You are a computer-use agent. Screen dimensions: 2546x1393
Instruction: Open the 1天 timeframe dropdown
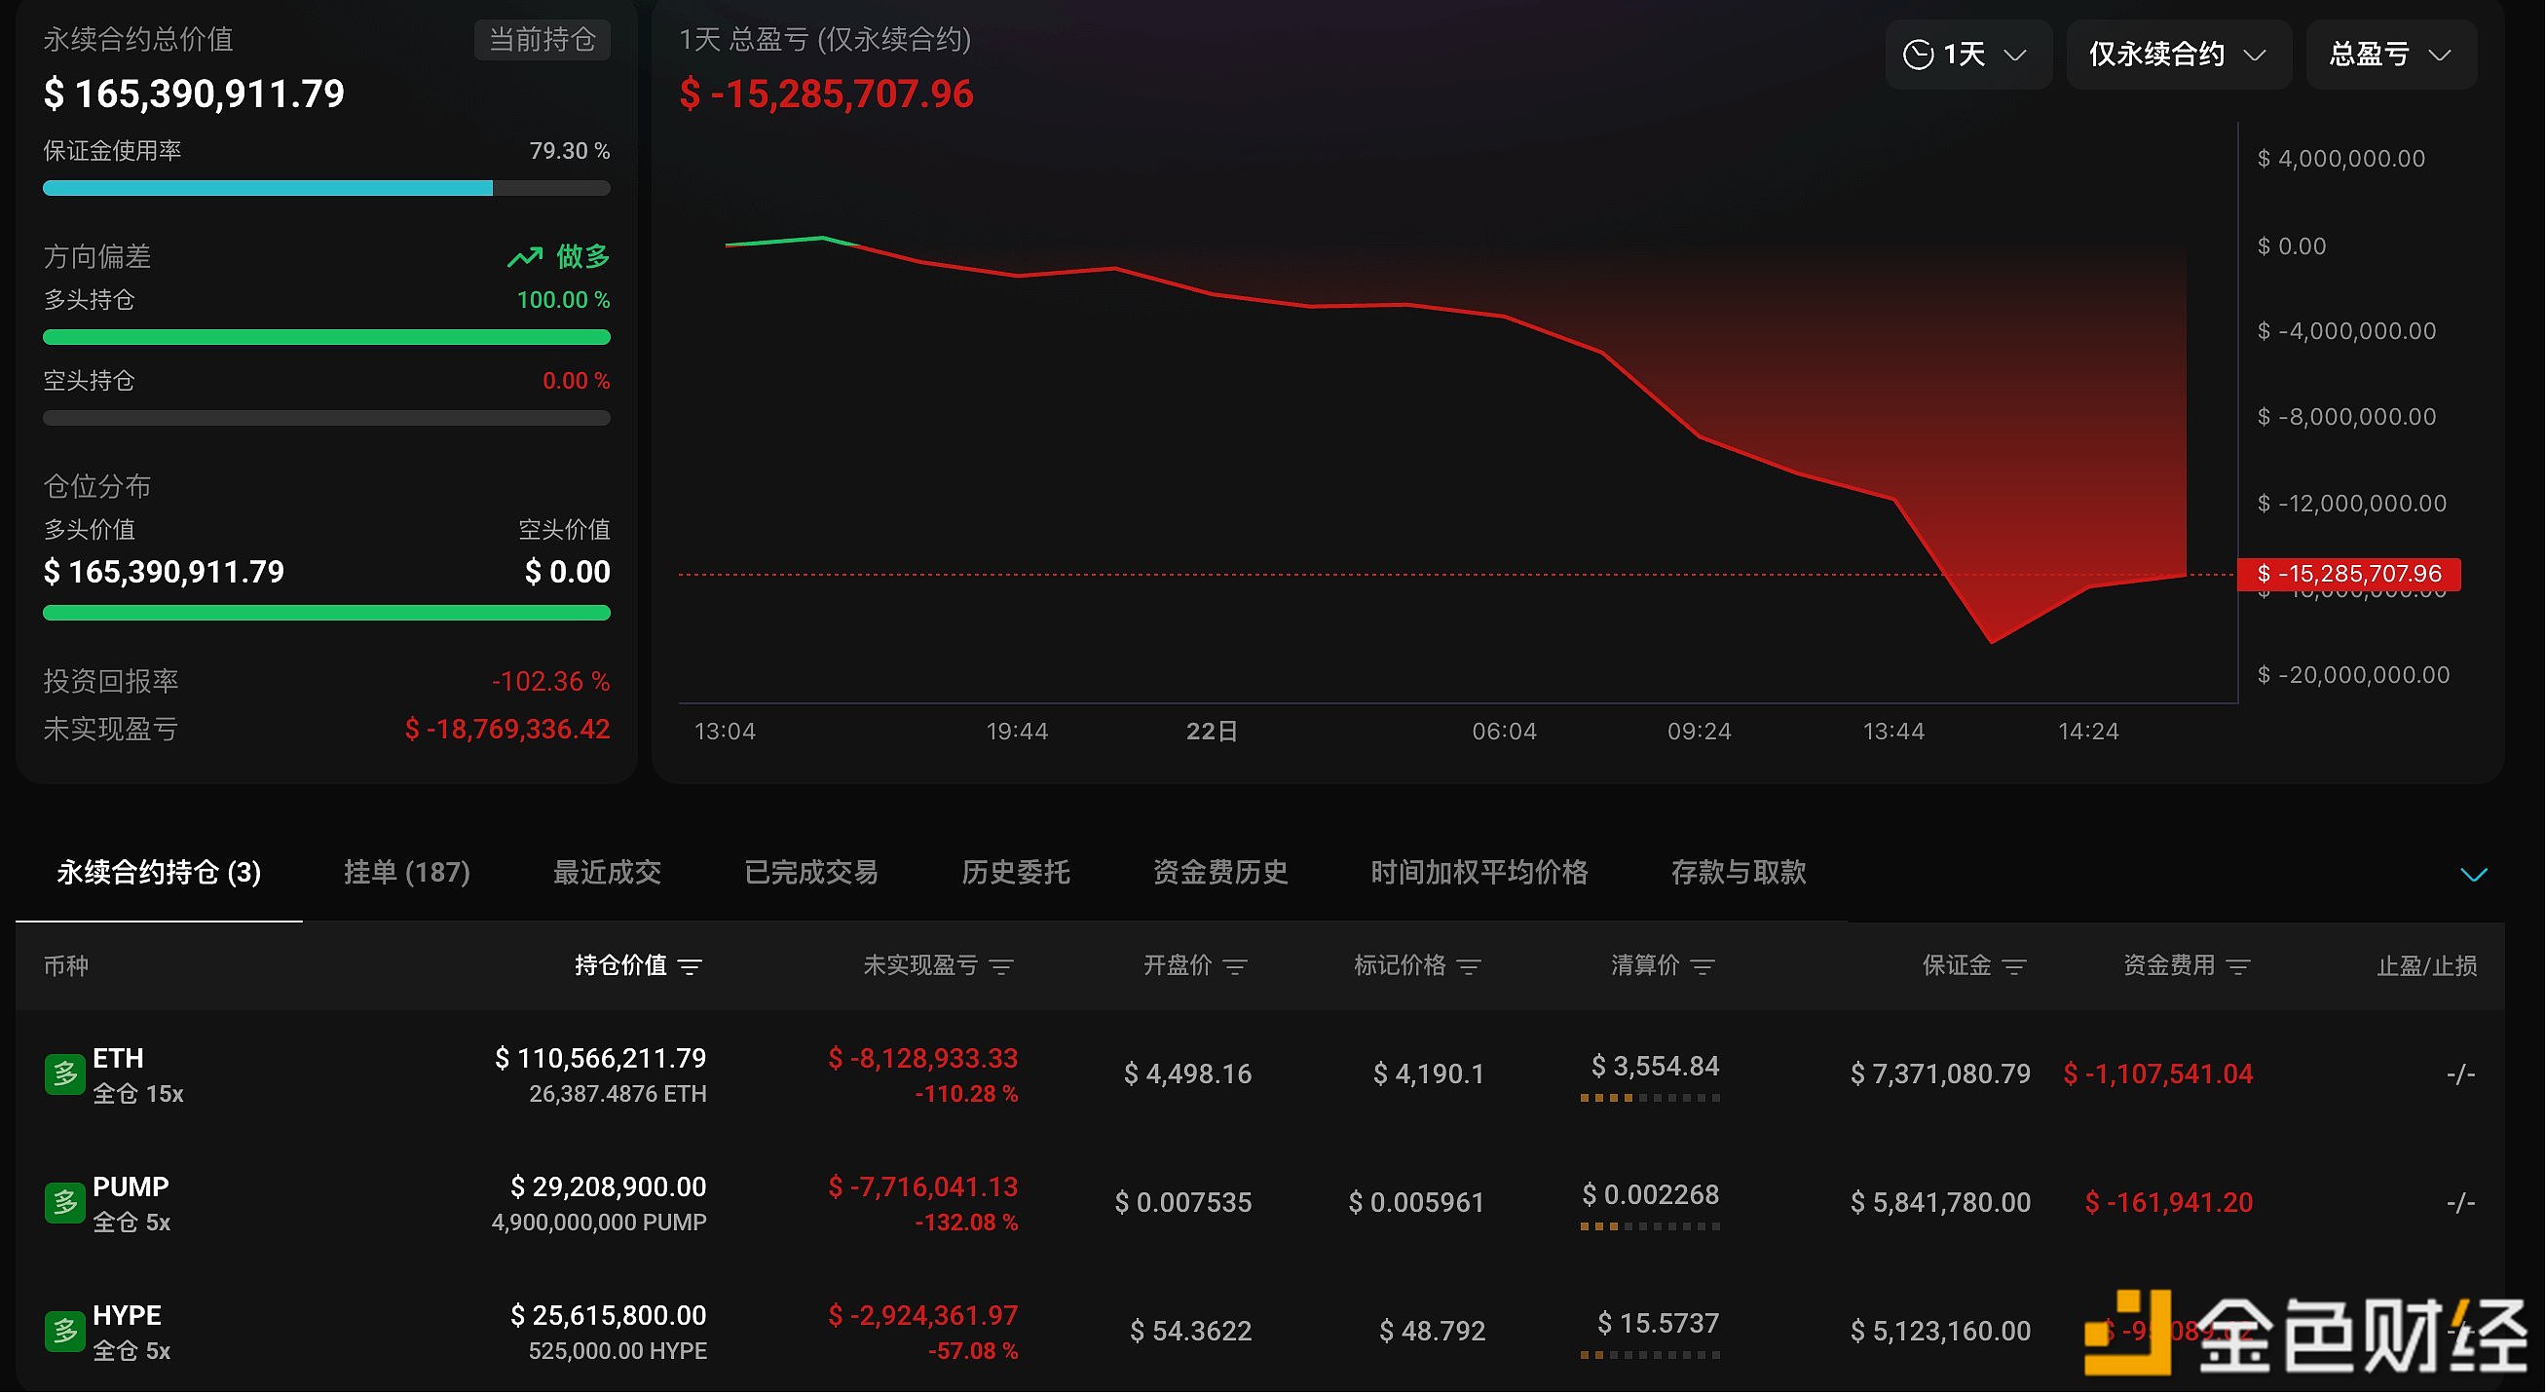(x=1967, y=55)
